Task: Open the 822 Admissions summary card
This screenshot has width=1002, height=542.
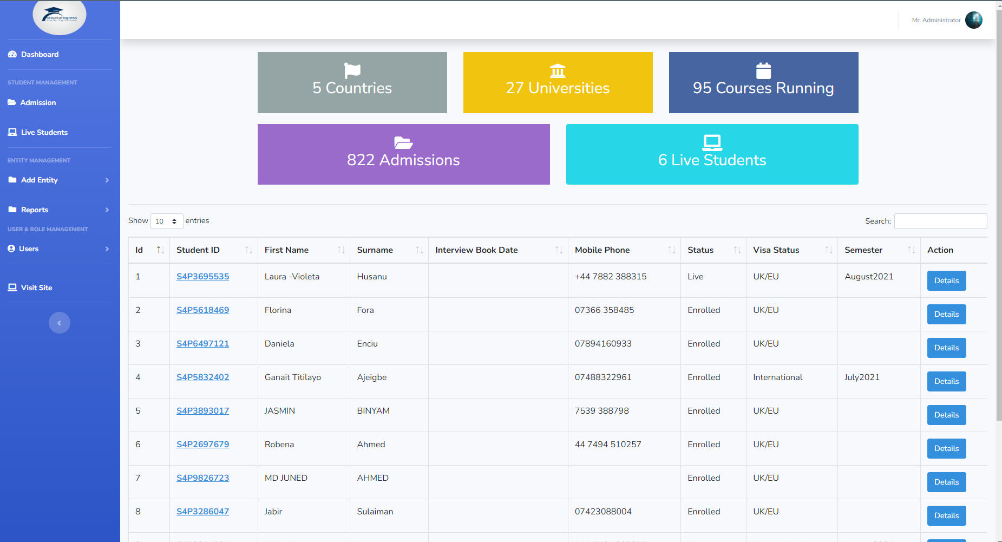Action: pos(404,154)
